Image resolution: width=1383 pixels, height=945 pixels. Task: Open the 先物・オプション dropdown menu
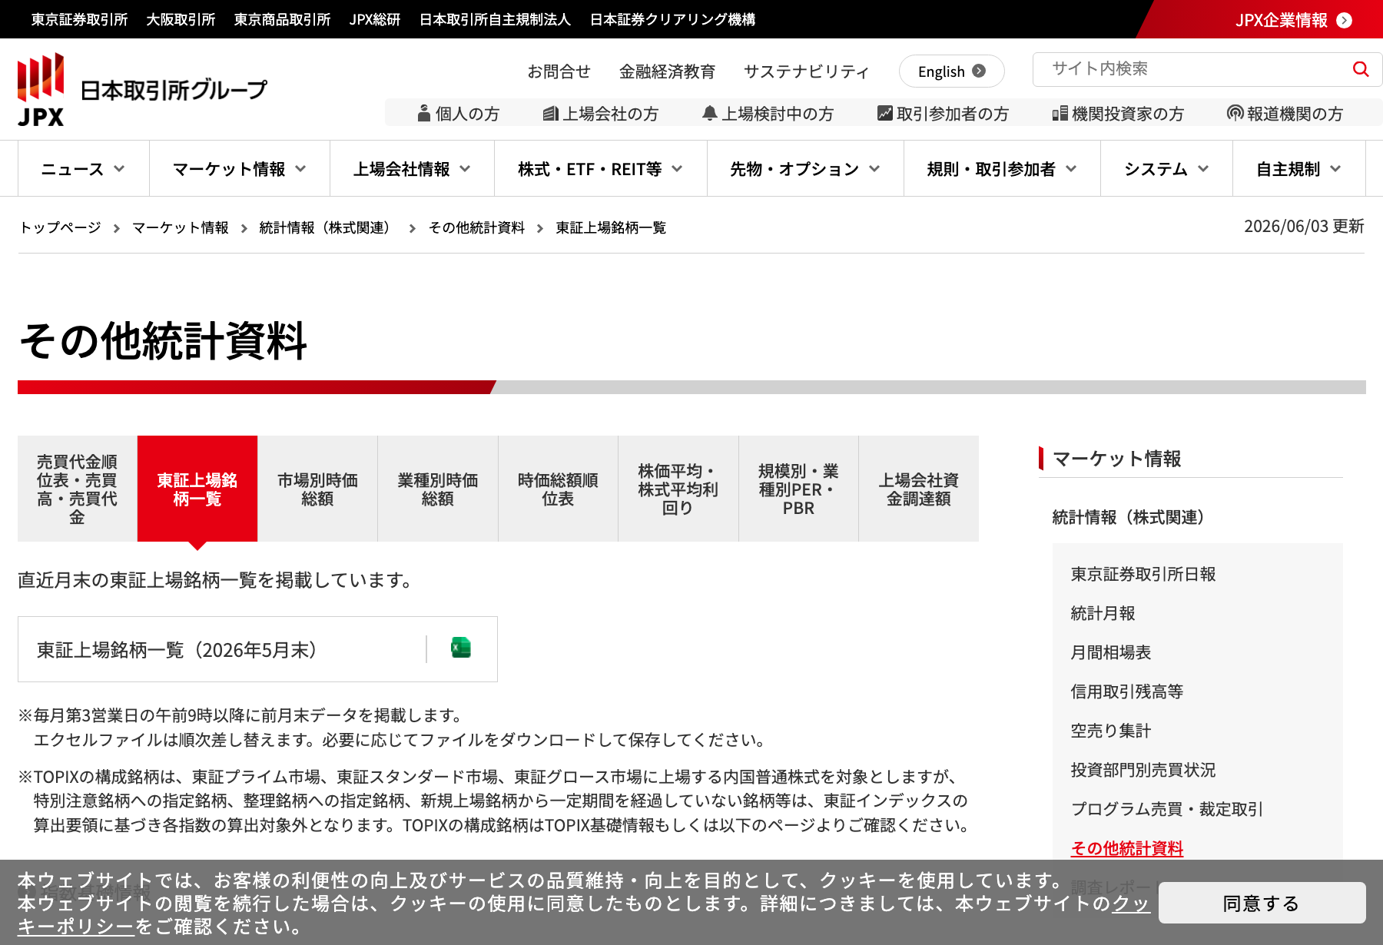point(805,169)
